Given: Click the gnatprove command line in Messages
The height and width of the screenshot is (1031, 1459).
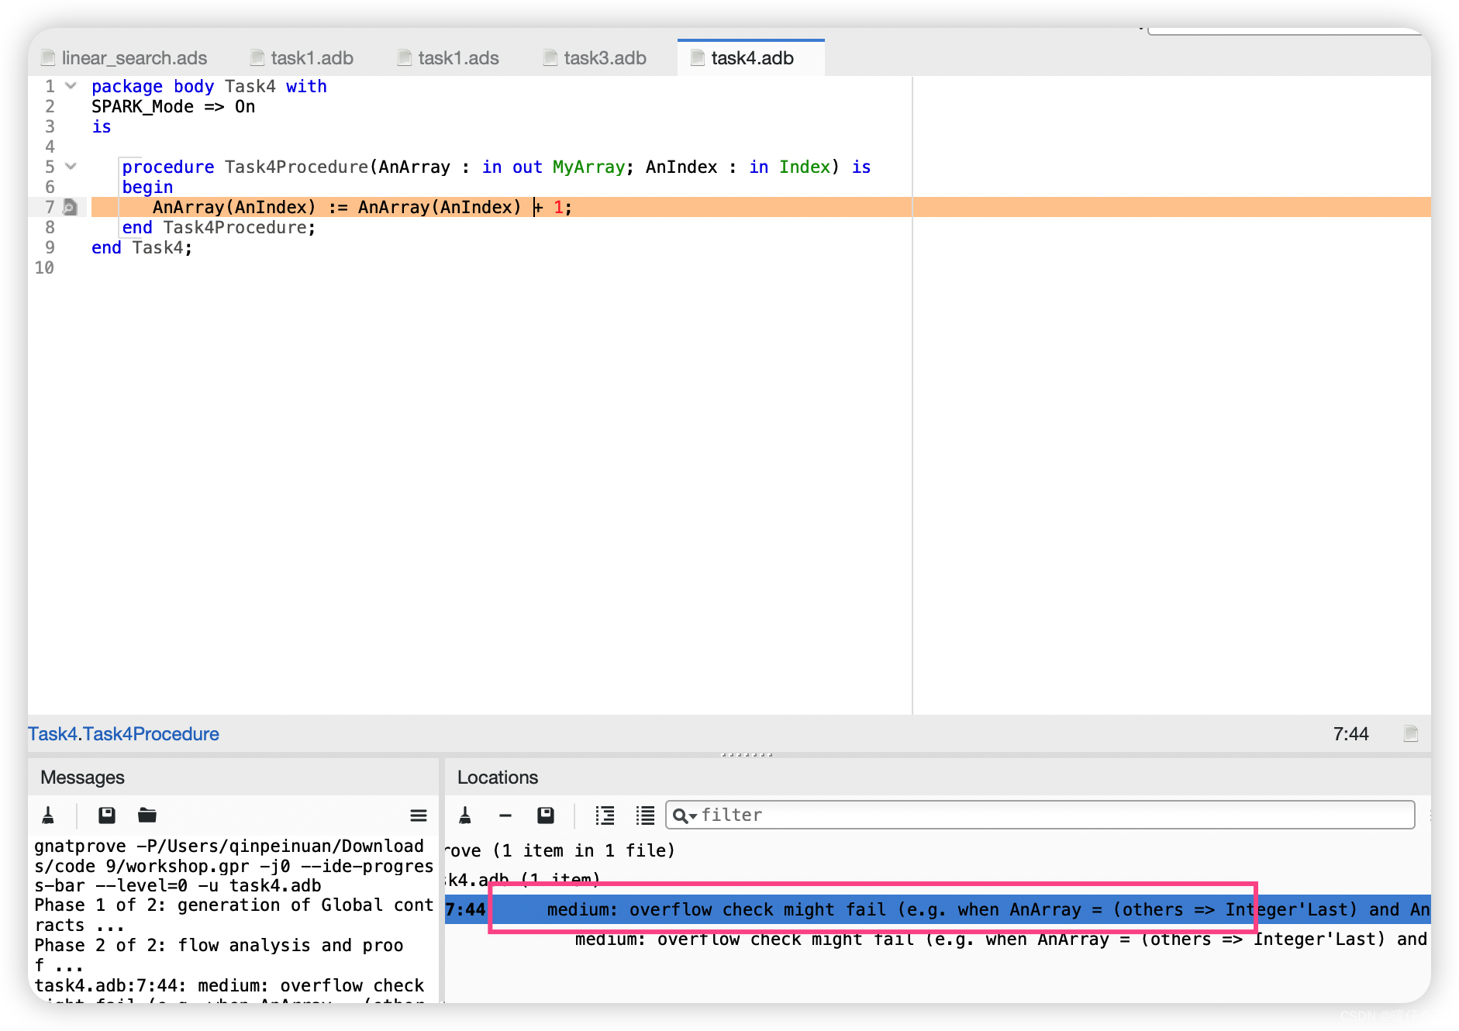Looking at the screenshot, I should [233, 865].
